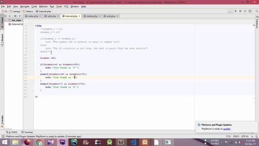
Task: Click the "Your Grade is 'F'" echo line
Action: pyautogui.click(x=62, y=68)
